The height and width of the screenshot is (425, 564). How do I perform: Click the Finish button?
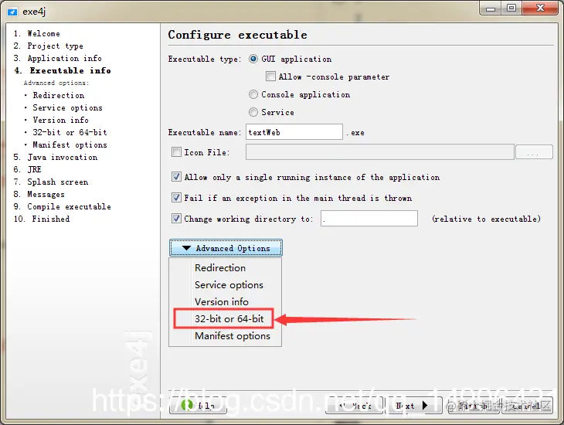point(474,405)
